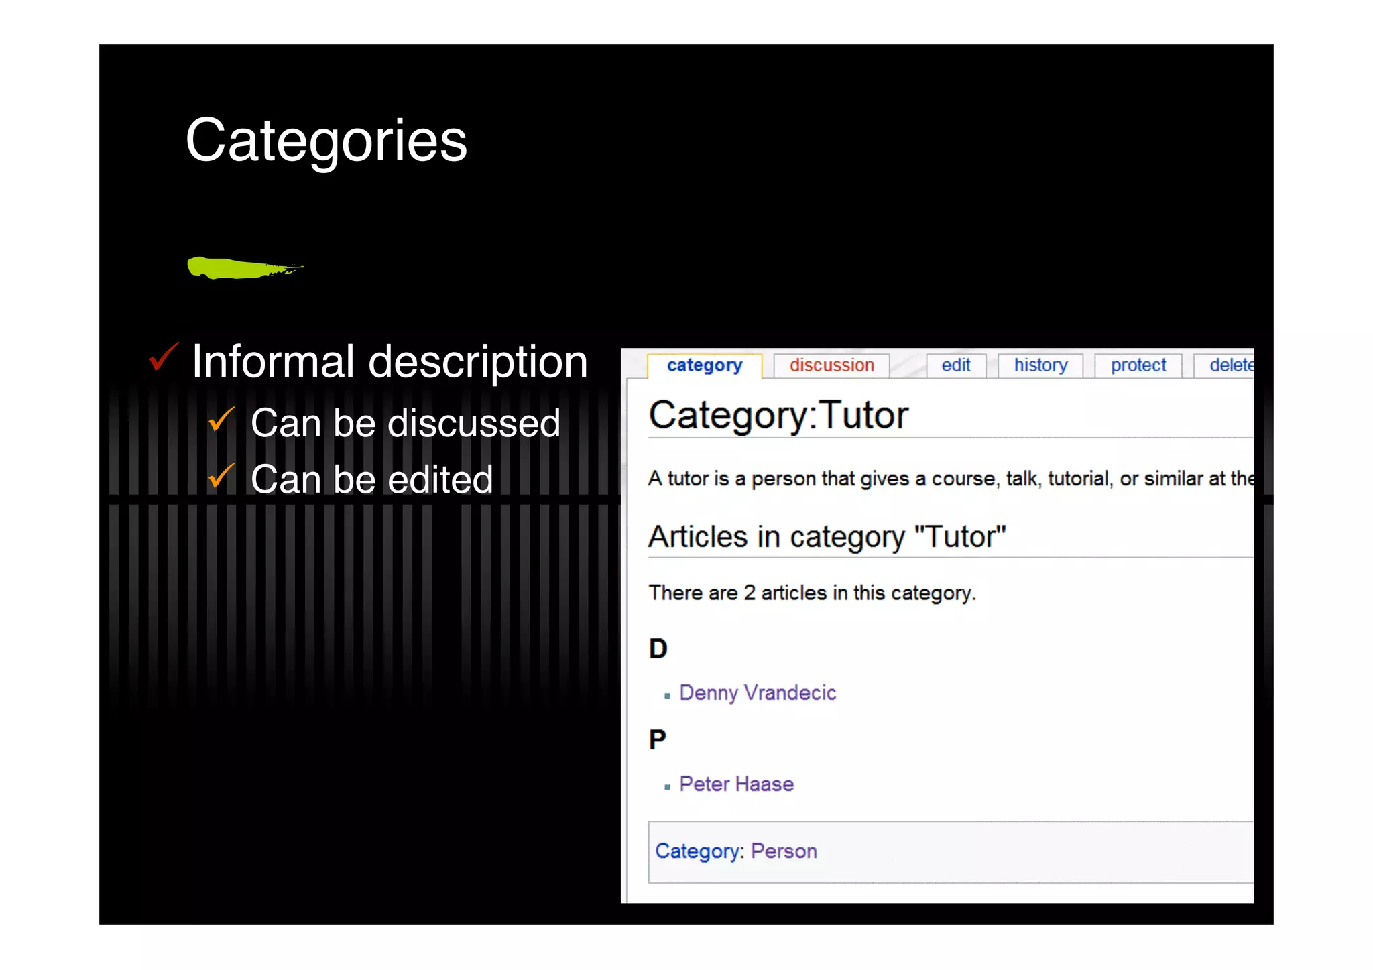Screen dimensions: 1373x970
Task: Click the orange checkmark beside Can be edited
Action: pos(221,476)
